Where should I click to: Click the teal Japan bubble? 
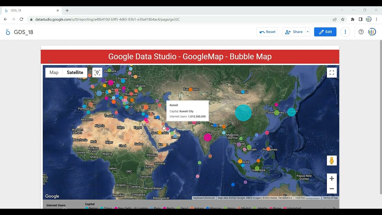pos(292,112)
